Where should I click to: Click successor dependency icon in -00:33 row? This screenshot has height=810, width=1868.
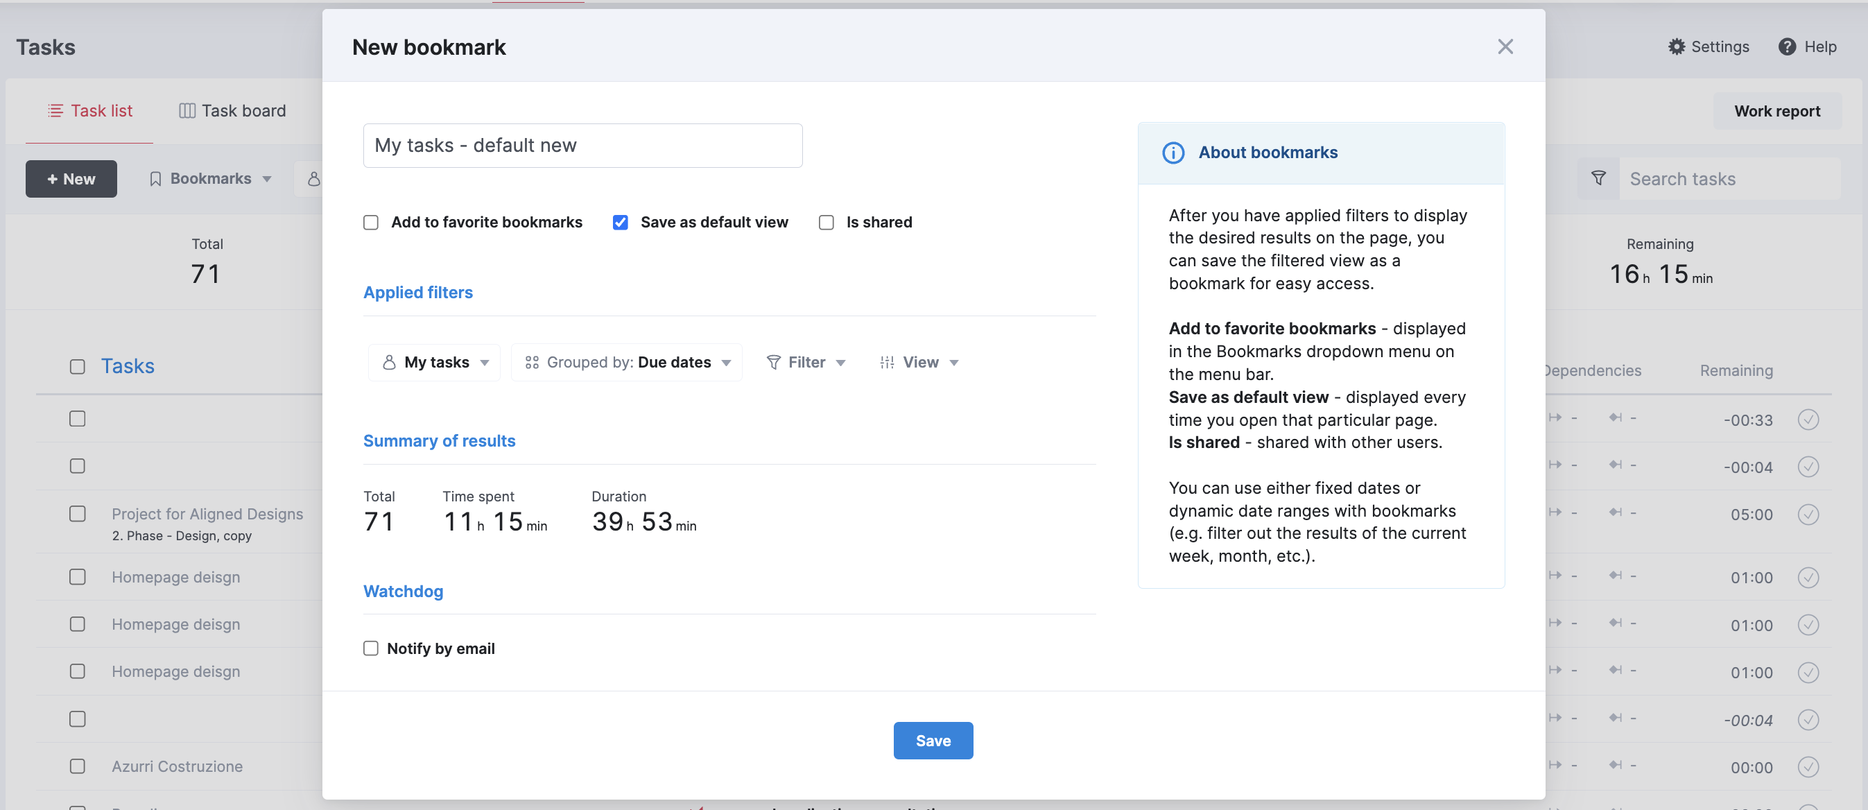pos(1615,417)
